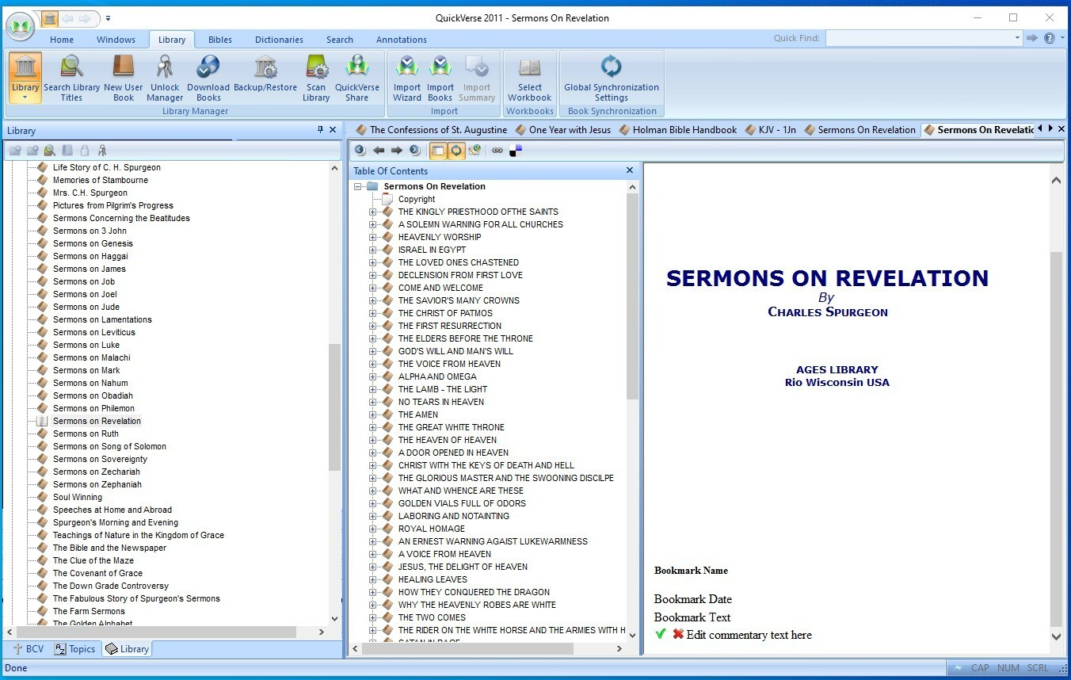
Task: Switch to the Bibles ribbon tab
Action: pos(220,40)
